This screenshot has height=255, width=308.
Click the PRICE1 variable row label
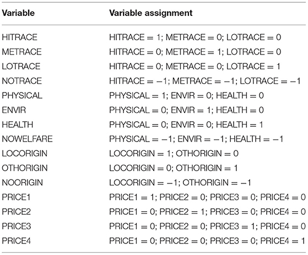tap(16, 197)
